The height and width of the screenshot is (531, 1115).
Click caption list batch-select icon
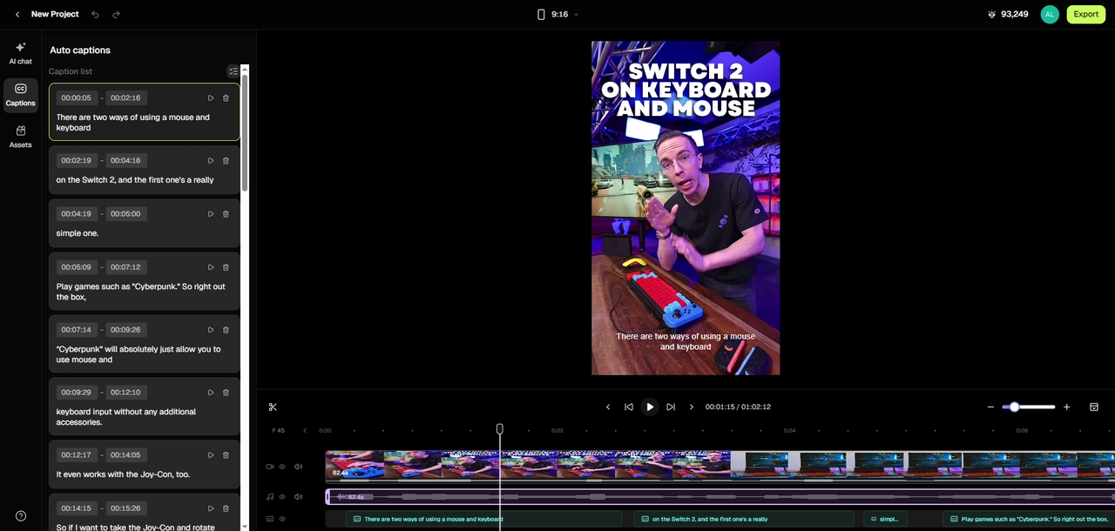(x=233, y=71)
